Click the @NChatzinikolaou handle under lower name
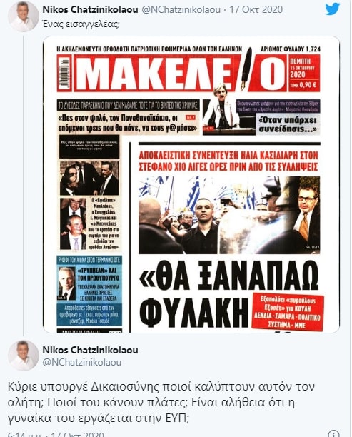 click(82, 362)
